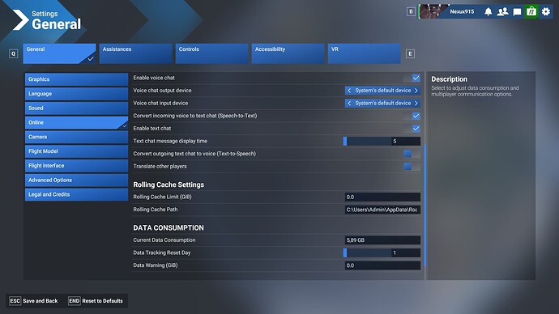Click the Rolling Cache Path field
The width and height of the screenshot is (559, 314).
[382, 210]
